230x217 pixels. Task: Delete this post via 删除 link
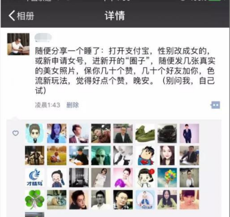pos(73,105)
